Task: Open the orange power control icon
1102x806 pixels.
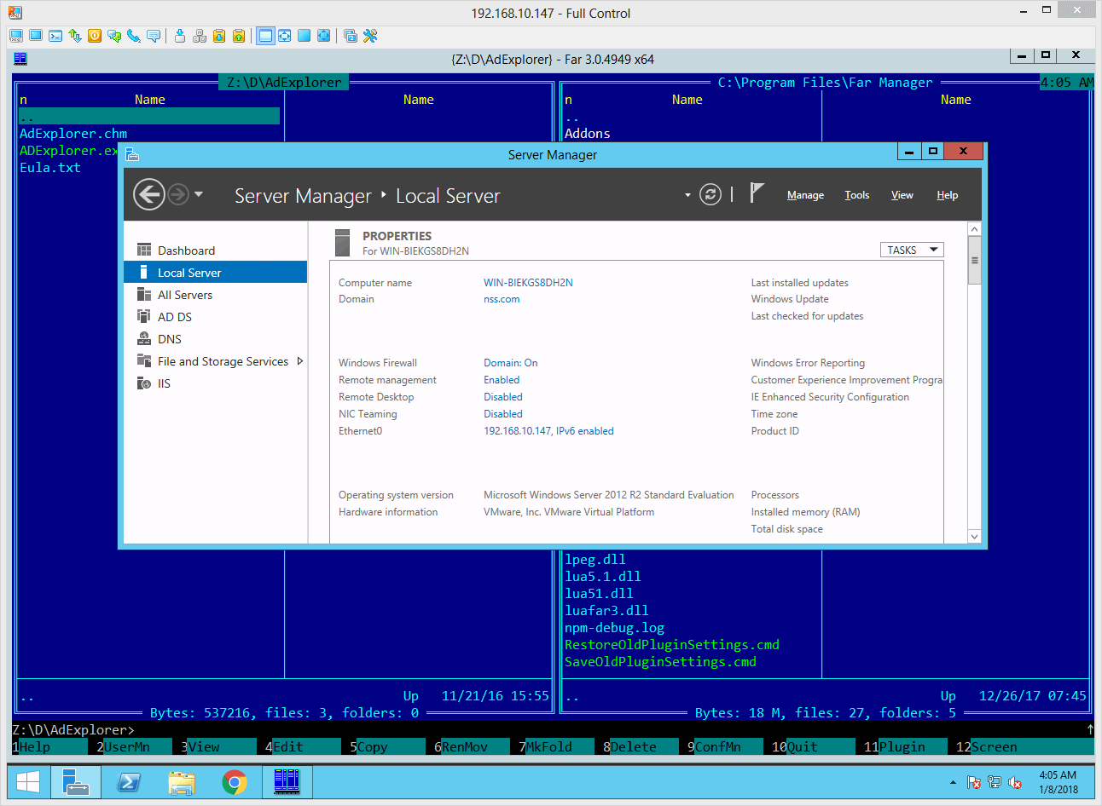Action: click(95, 36)
